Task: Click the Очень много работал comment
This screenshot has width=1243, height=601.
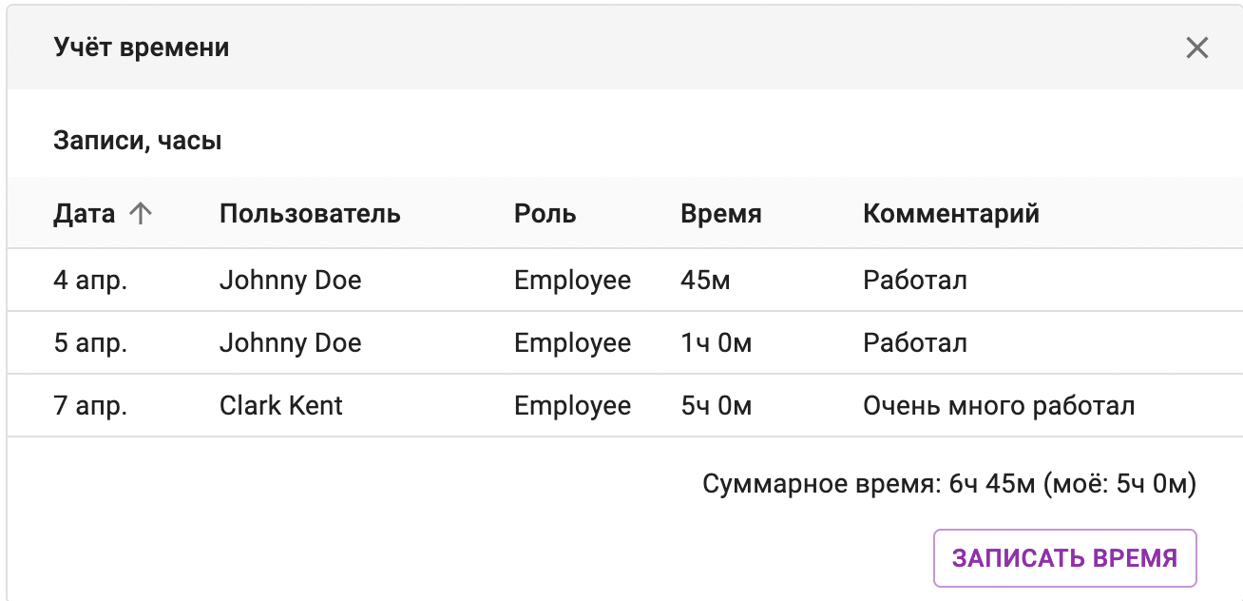Action: pos(999,405)
